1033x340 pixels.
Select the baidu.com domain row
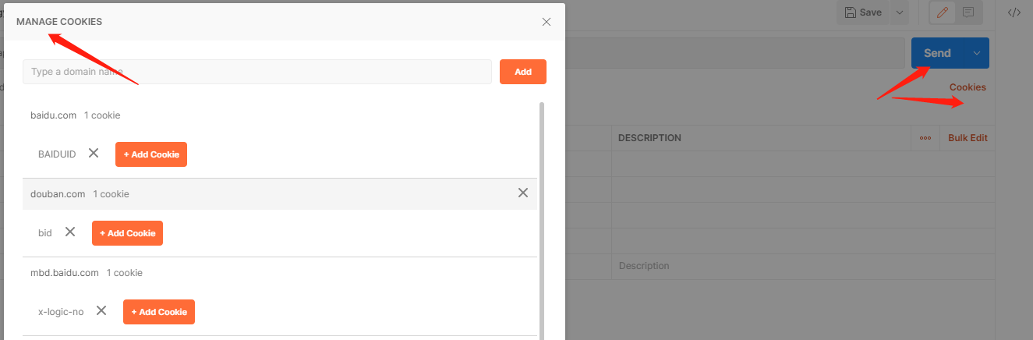tap(54, 115)
